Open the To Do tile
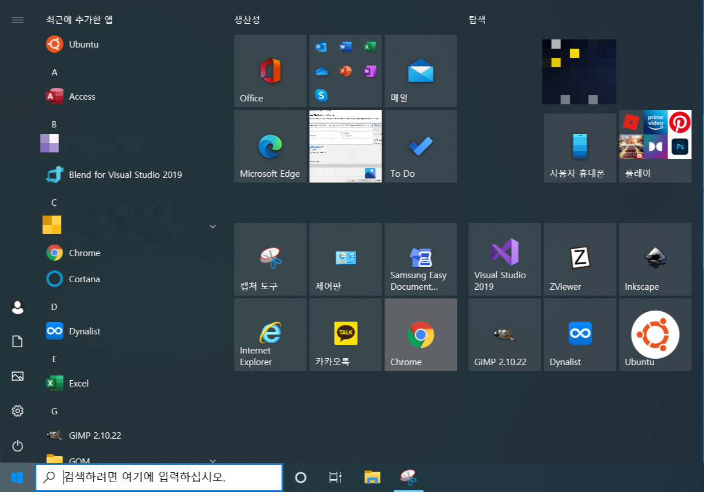 click(x=421, y=146)
